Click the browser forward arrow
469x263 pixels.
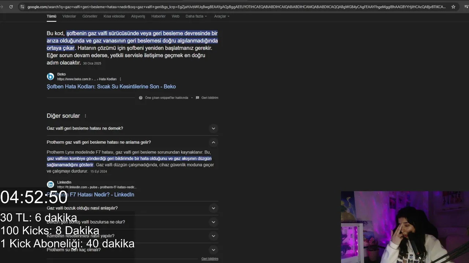click(2, 7)
